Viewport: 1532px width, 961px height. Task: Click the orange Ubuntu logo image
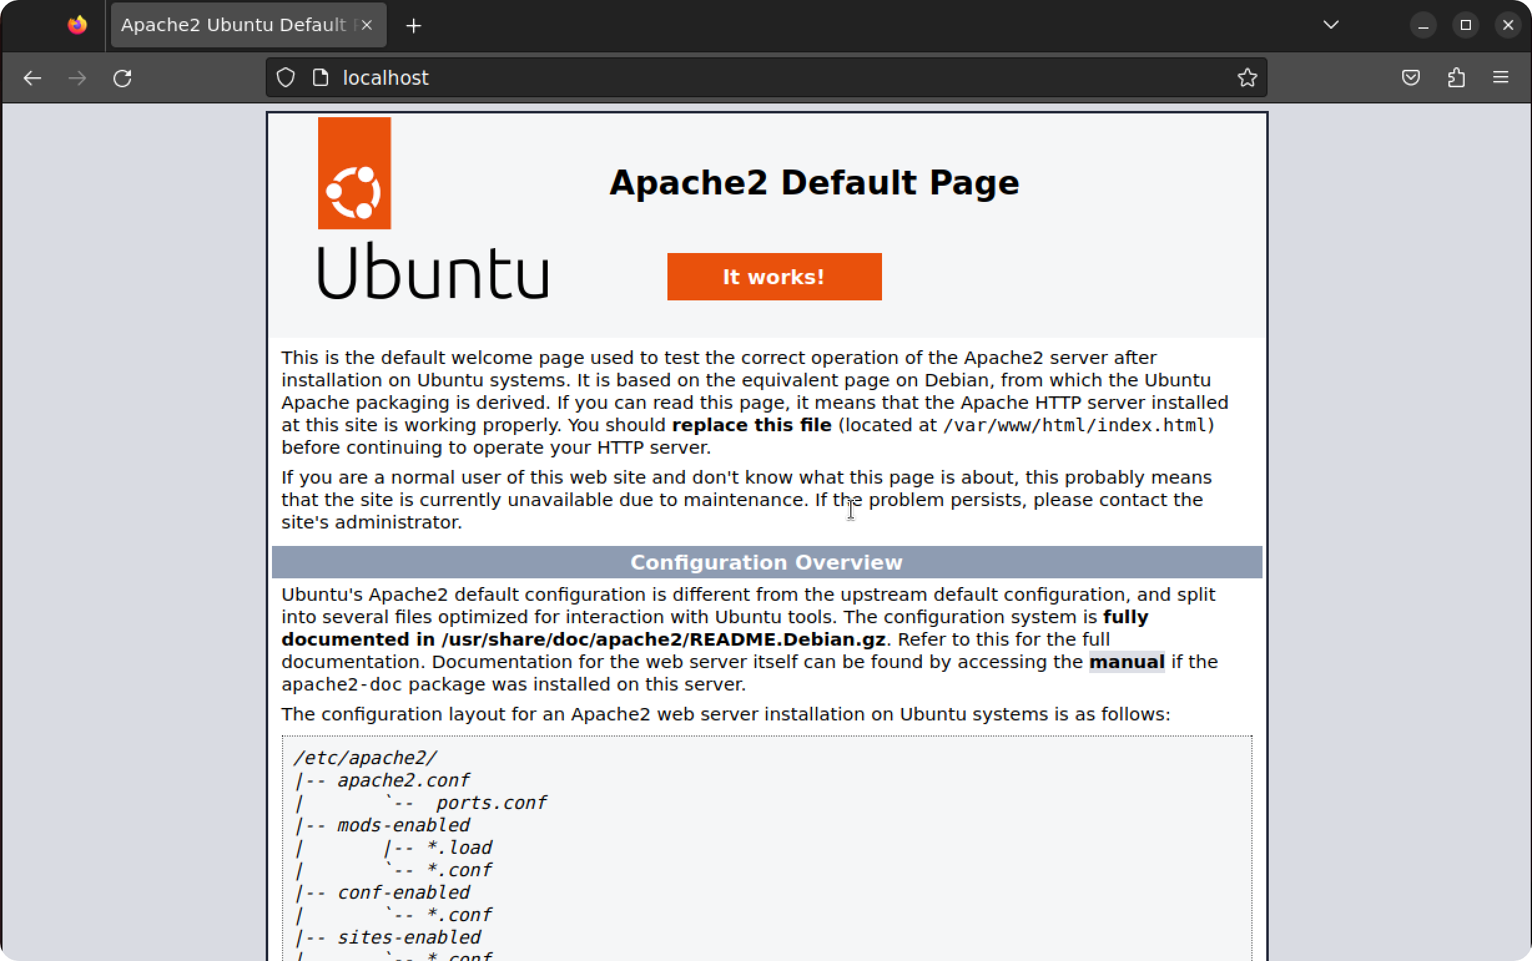click(354, 173)
